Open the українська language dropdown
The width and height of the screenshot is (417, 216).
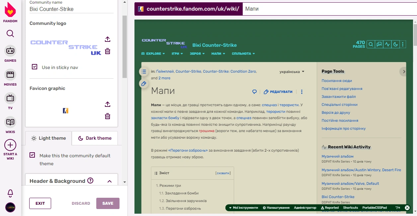292,72
